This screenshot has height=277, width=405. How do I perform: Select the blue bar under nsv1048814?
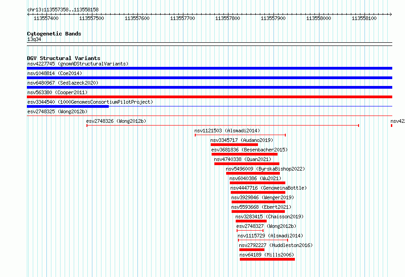coord(209,78)
